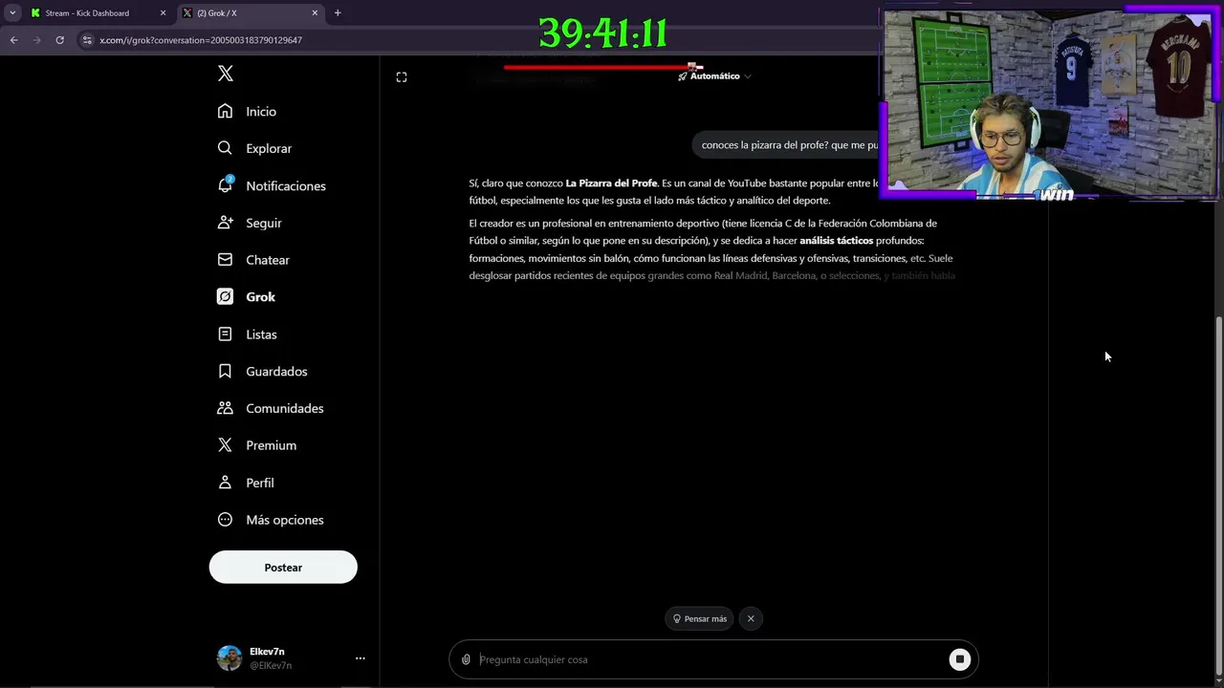Switch to Stream - Kick Dashboard tab
1224x688 pixels.
click(97, 13)
